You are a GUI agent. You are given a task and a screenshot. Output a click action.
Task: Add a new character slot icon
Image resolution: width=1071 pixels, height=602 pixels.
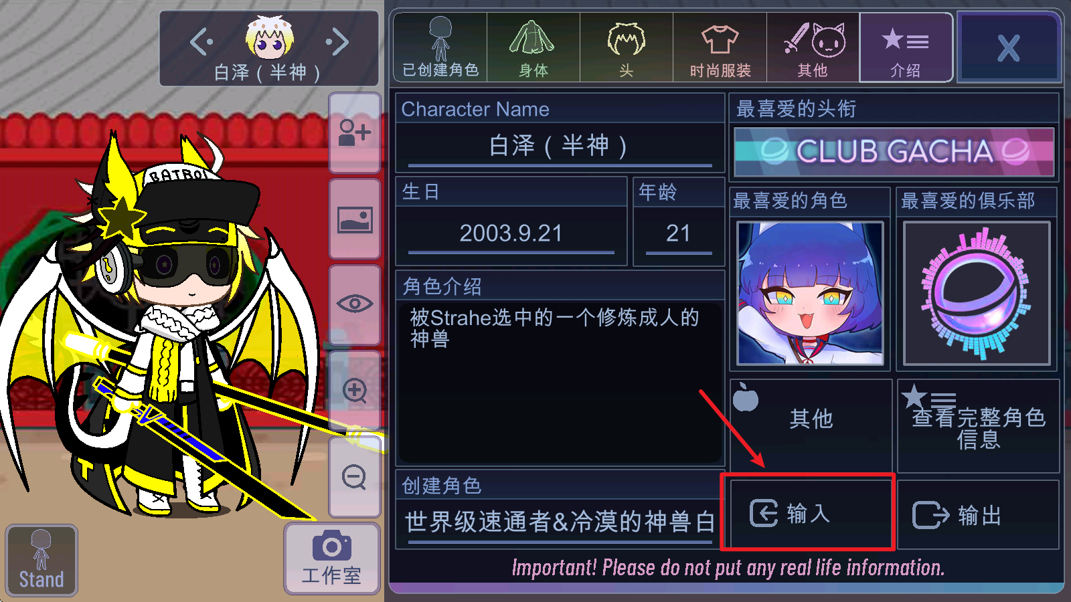point(355,132)
